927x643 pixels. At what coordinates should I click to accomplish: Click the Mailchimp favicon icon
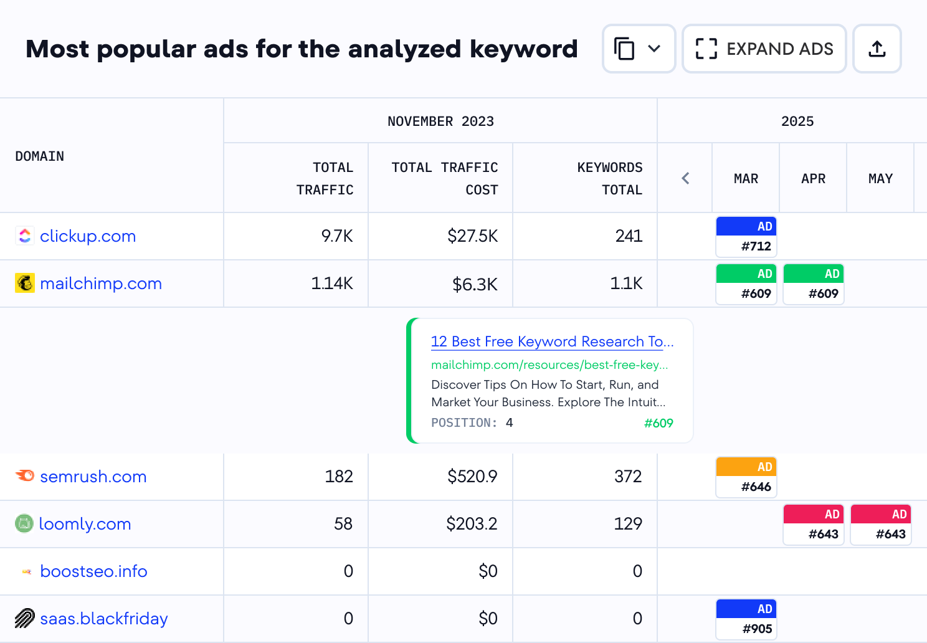24,283
